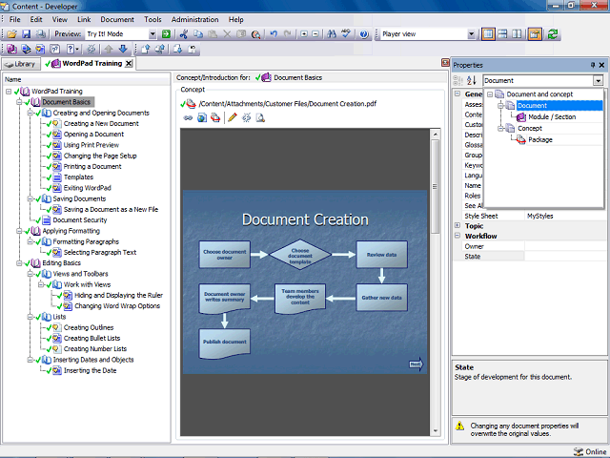Screen dimensions: 610x458
Task: Collapse the WordPad Training root node
Action: point(9,92)
